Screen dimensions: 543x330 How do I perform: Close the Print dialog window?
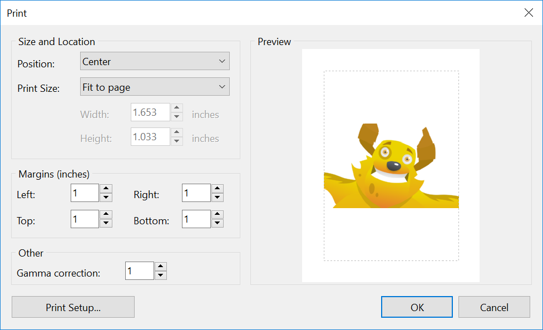pyautogui.click(x=529, y=13)
